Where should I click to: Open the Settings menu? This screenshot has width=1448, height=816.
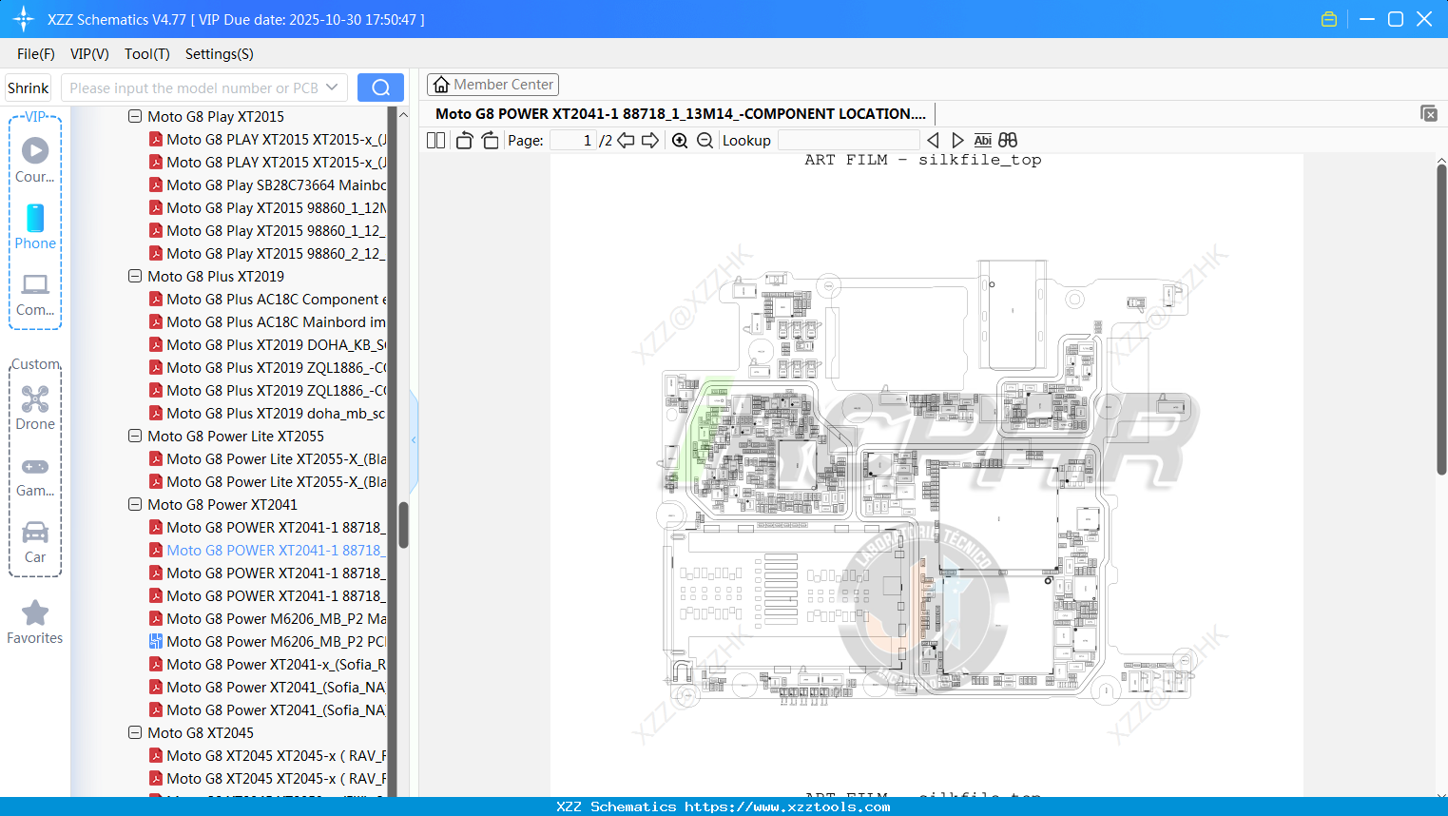(218, 54)
